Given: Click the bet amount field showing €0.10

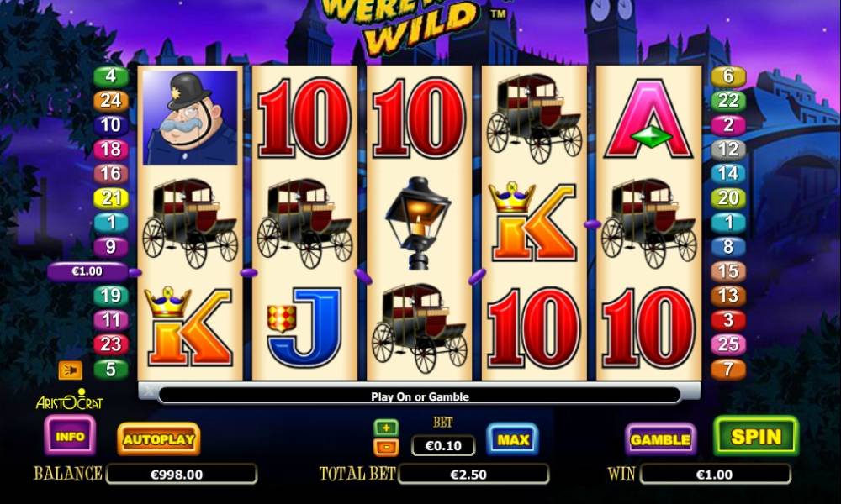Looking at the screenshot, I should 443,445.
